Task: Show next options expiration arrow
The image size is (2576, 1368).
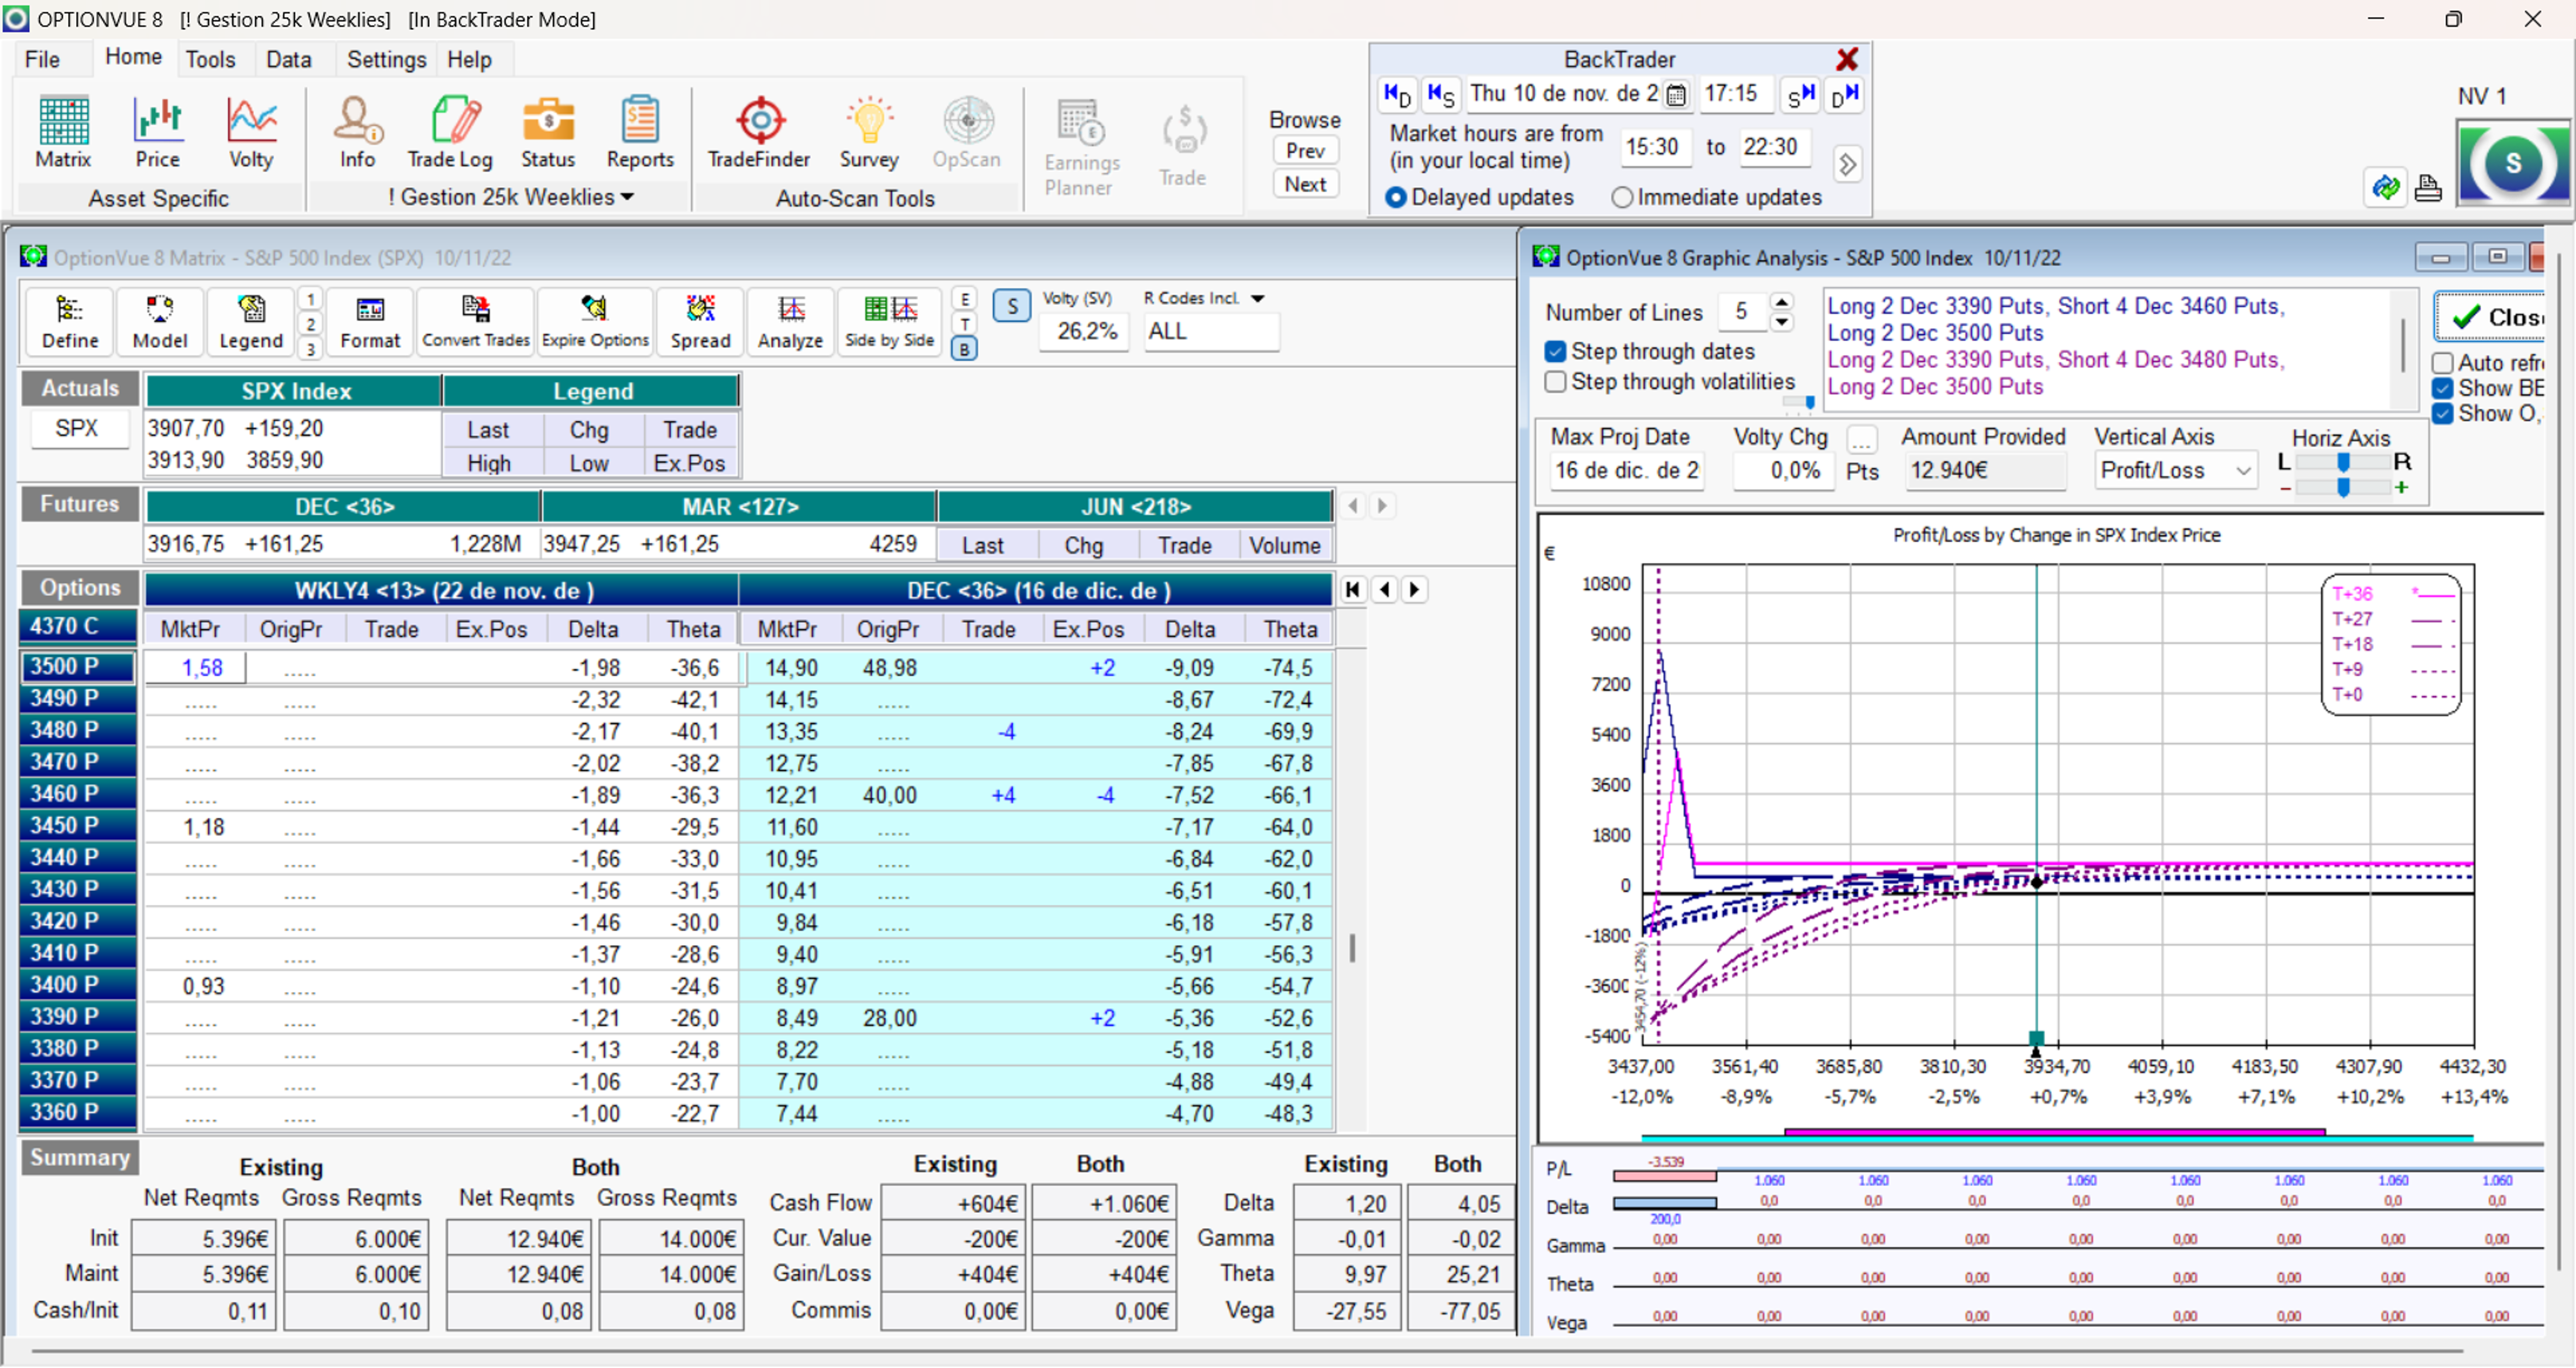Action: pyautogui.click(x=1414, y=590)
